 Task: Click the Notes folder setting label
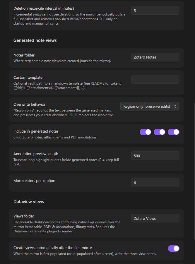[24, 55]
